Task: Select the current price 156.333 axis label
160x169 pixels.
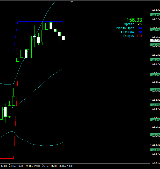Action: [155, 40]
